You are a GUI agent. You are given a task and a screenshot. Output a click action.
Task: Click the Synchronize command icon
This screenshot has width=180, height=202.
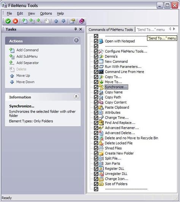click(x=101, y=87)
